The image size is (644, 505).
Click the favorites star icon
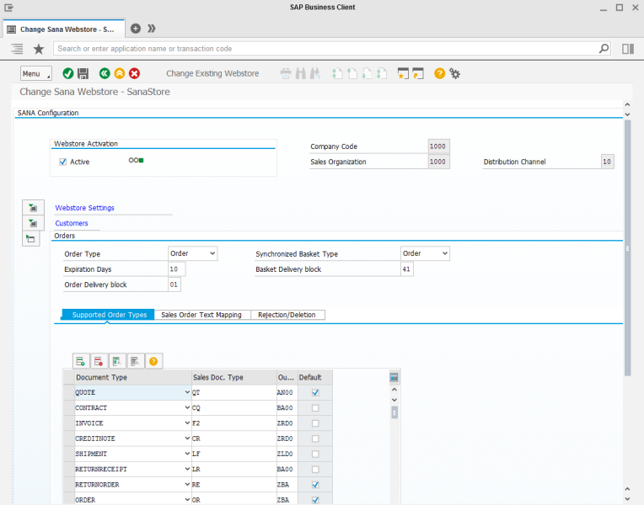(x=39, y=49)
